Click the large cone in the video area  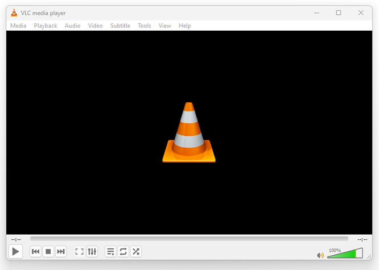point(189,132)
